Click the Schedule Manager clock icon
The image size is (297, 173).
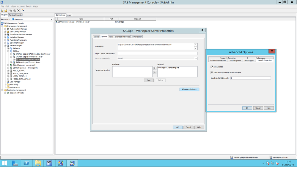pyautogui.click(x=8, y=43)
